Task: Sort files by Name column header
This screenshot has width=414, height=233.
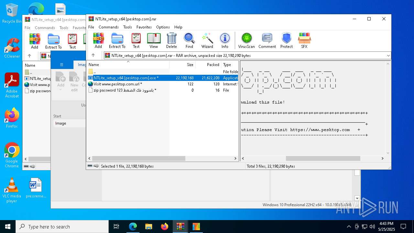Action: 128,64
